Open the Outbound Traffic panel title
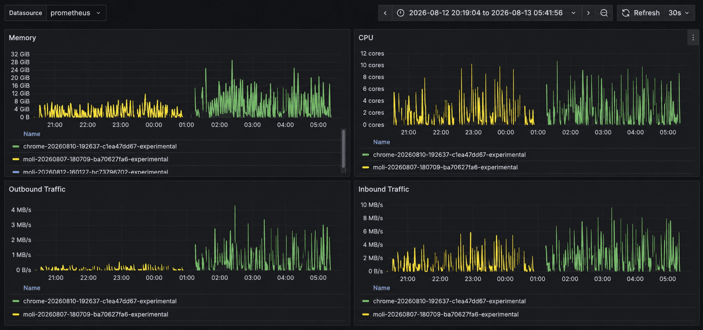The width and height of the screenshot is (703, 330). tap(37, 189)
